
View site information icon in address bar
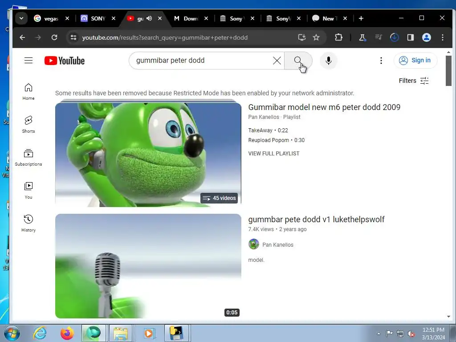click(73, 37)
